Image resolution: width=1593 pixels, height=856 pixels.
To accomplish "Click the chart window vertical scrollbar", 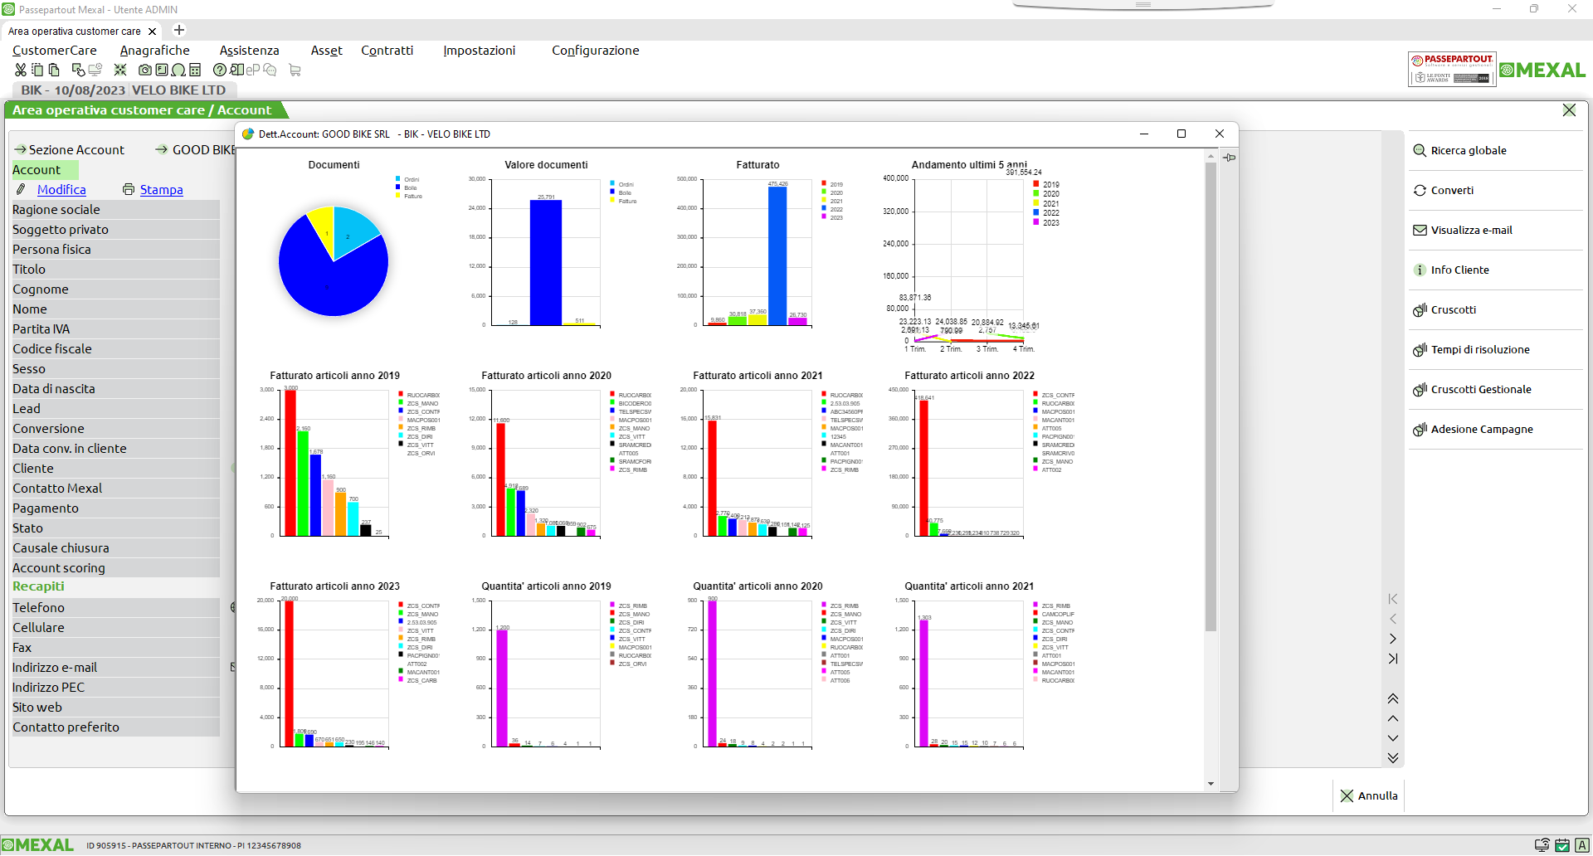I will tap(1211, 398).
